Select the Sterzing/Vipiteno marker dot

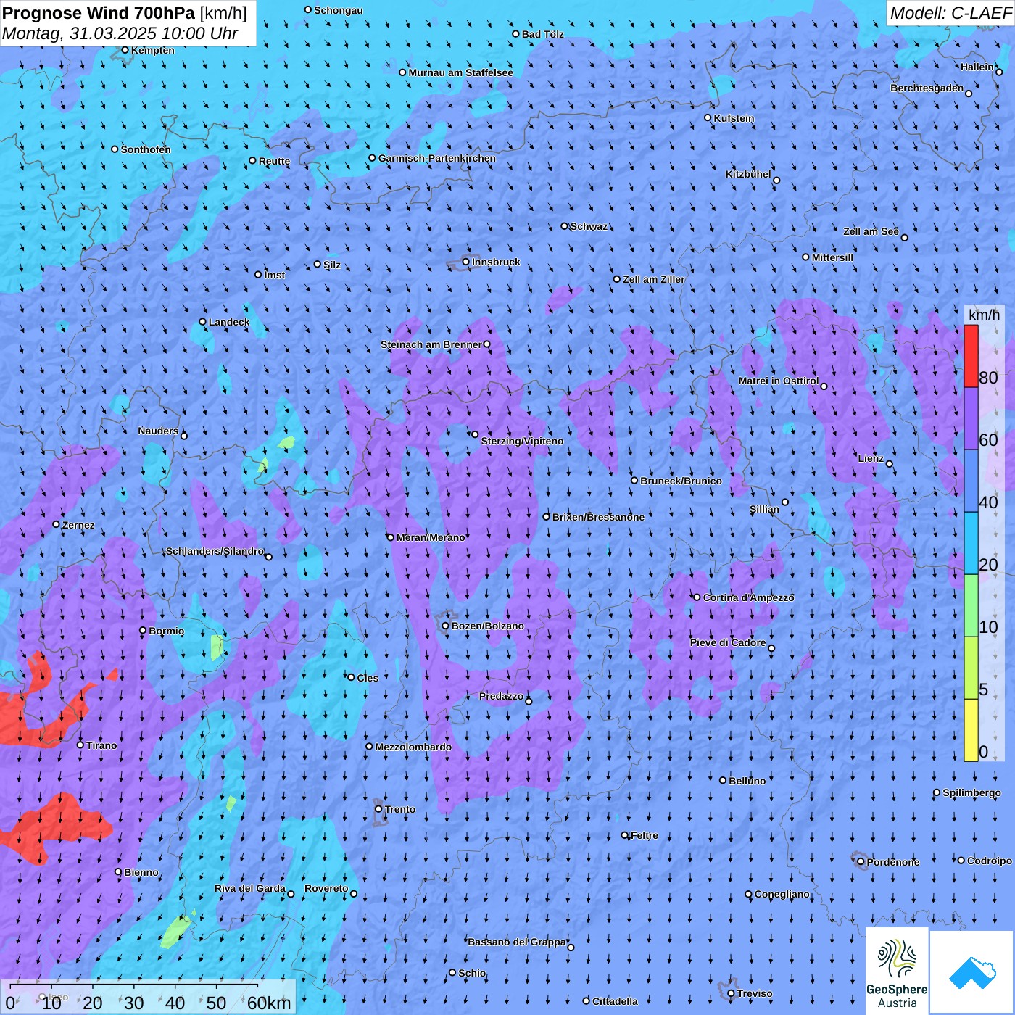pos(475,434)
